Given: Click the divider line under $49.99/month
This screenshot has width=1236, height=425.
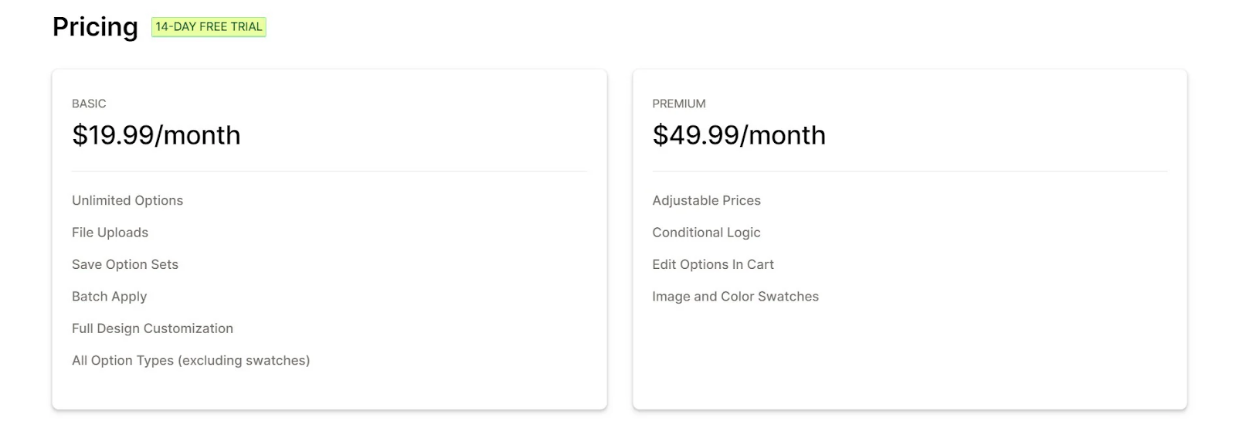Looking at the screenshot, I should 910,171.
